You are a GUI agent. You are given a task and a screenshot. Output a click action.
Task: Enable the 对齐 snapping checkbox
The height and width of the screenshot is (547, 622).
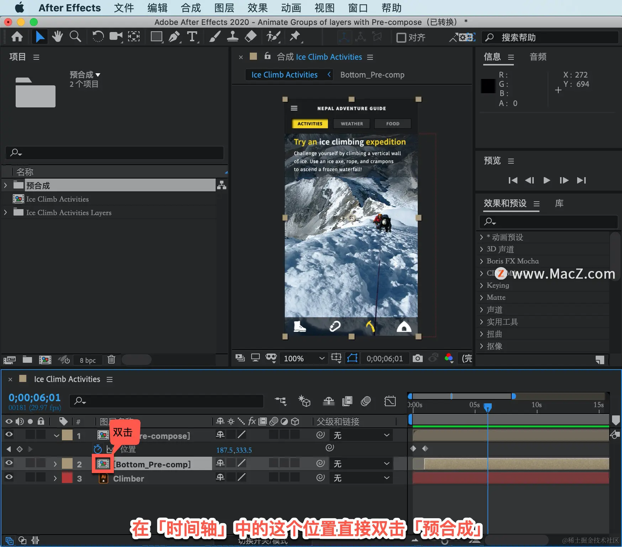tap(401, 37)
